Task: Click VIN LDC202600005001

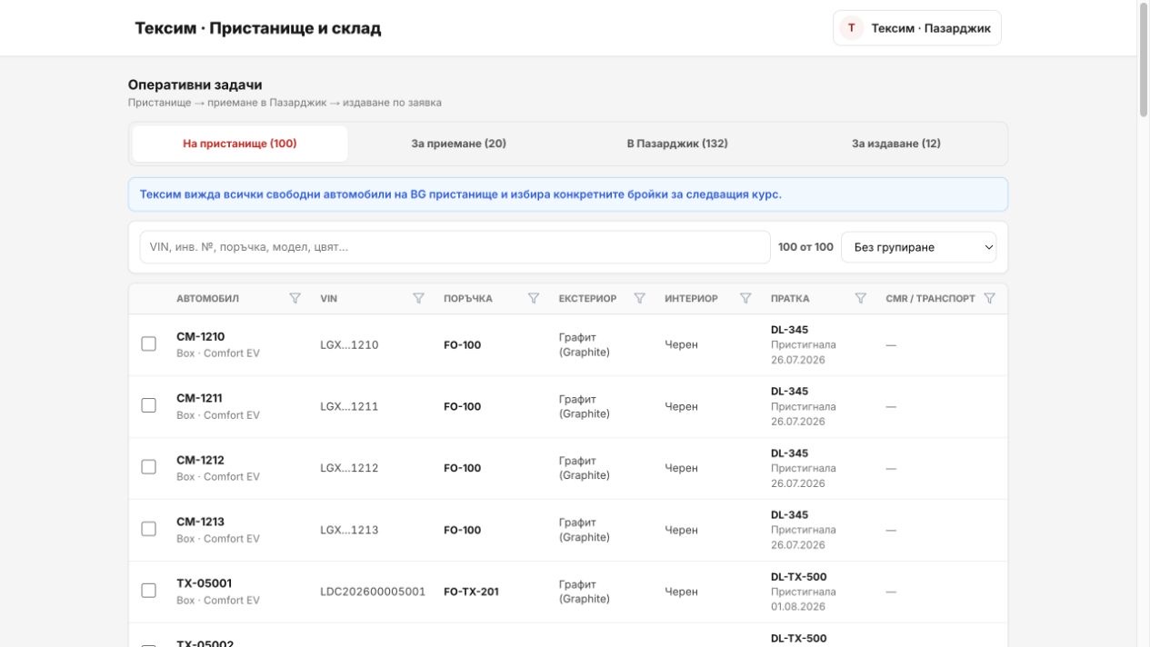Action: pos(373,592)
